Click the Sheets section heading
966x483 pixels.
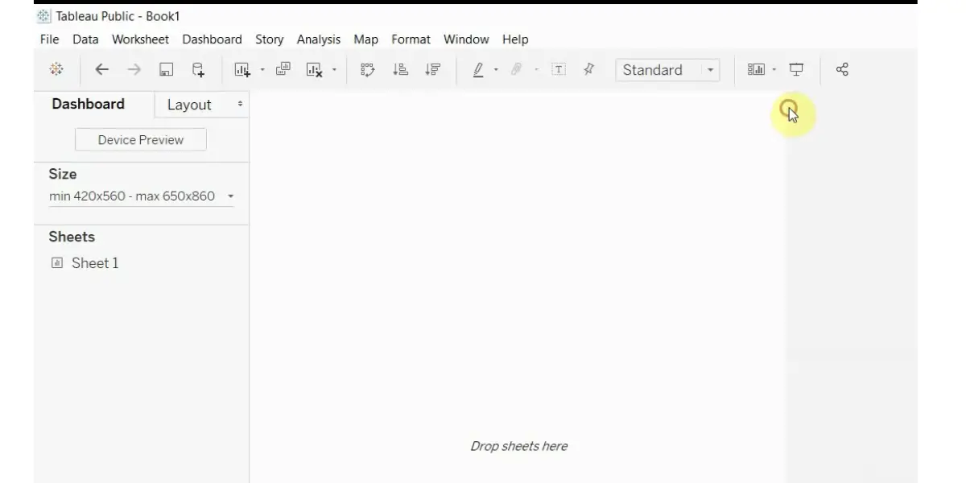point(72,237)
